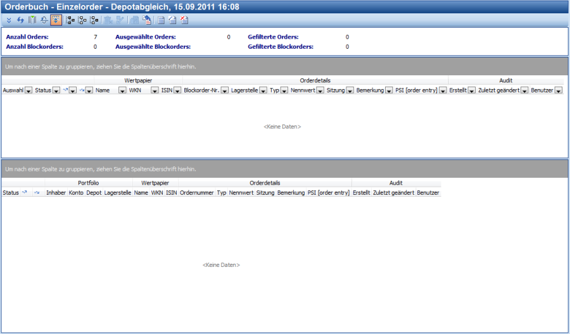Click the Inhaber column header in lower grid
This screenshot has width=570, height=334.
point(56,192)
